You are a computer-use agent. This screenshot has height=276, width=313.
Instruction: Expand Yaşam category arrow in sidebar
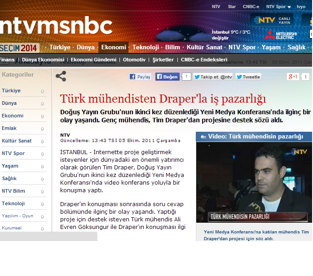point(43,167)
